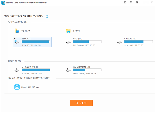Click the 782.06 GB / 1765.23 GB text

[x=84, y=45]
